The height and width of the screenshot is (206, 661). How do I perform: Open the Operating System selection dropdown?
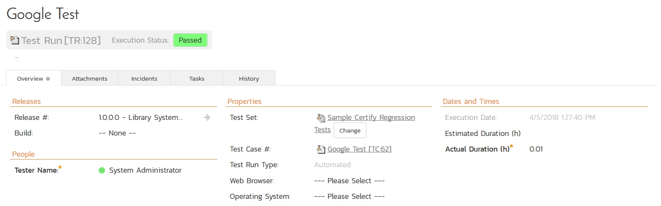[x=349, y=196]
